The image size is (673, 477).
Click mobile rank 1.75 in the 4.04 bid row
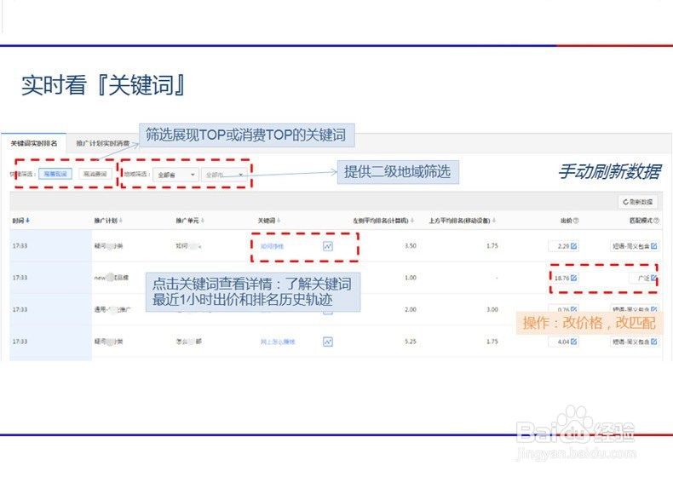492,342
